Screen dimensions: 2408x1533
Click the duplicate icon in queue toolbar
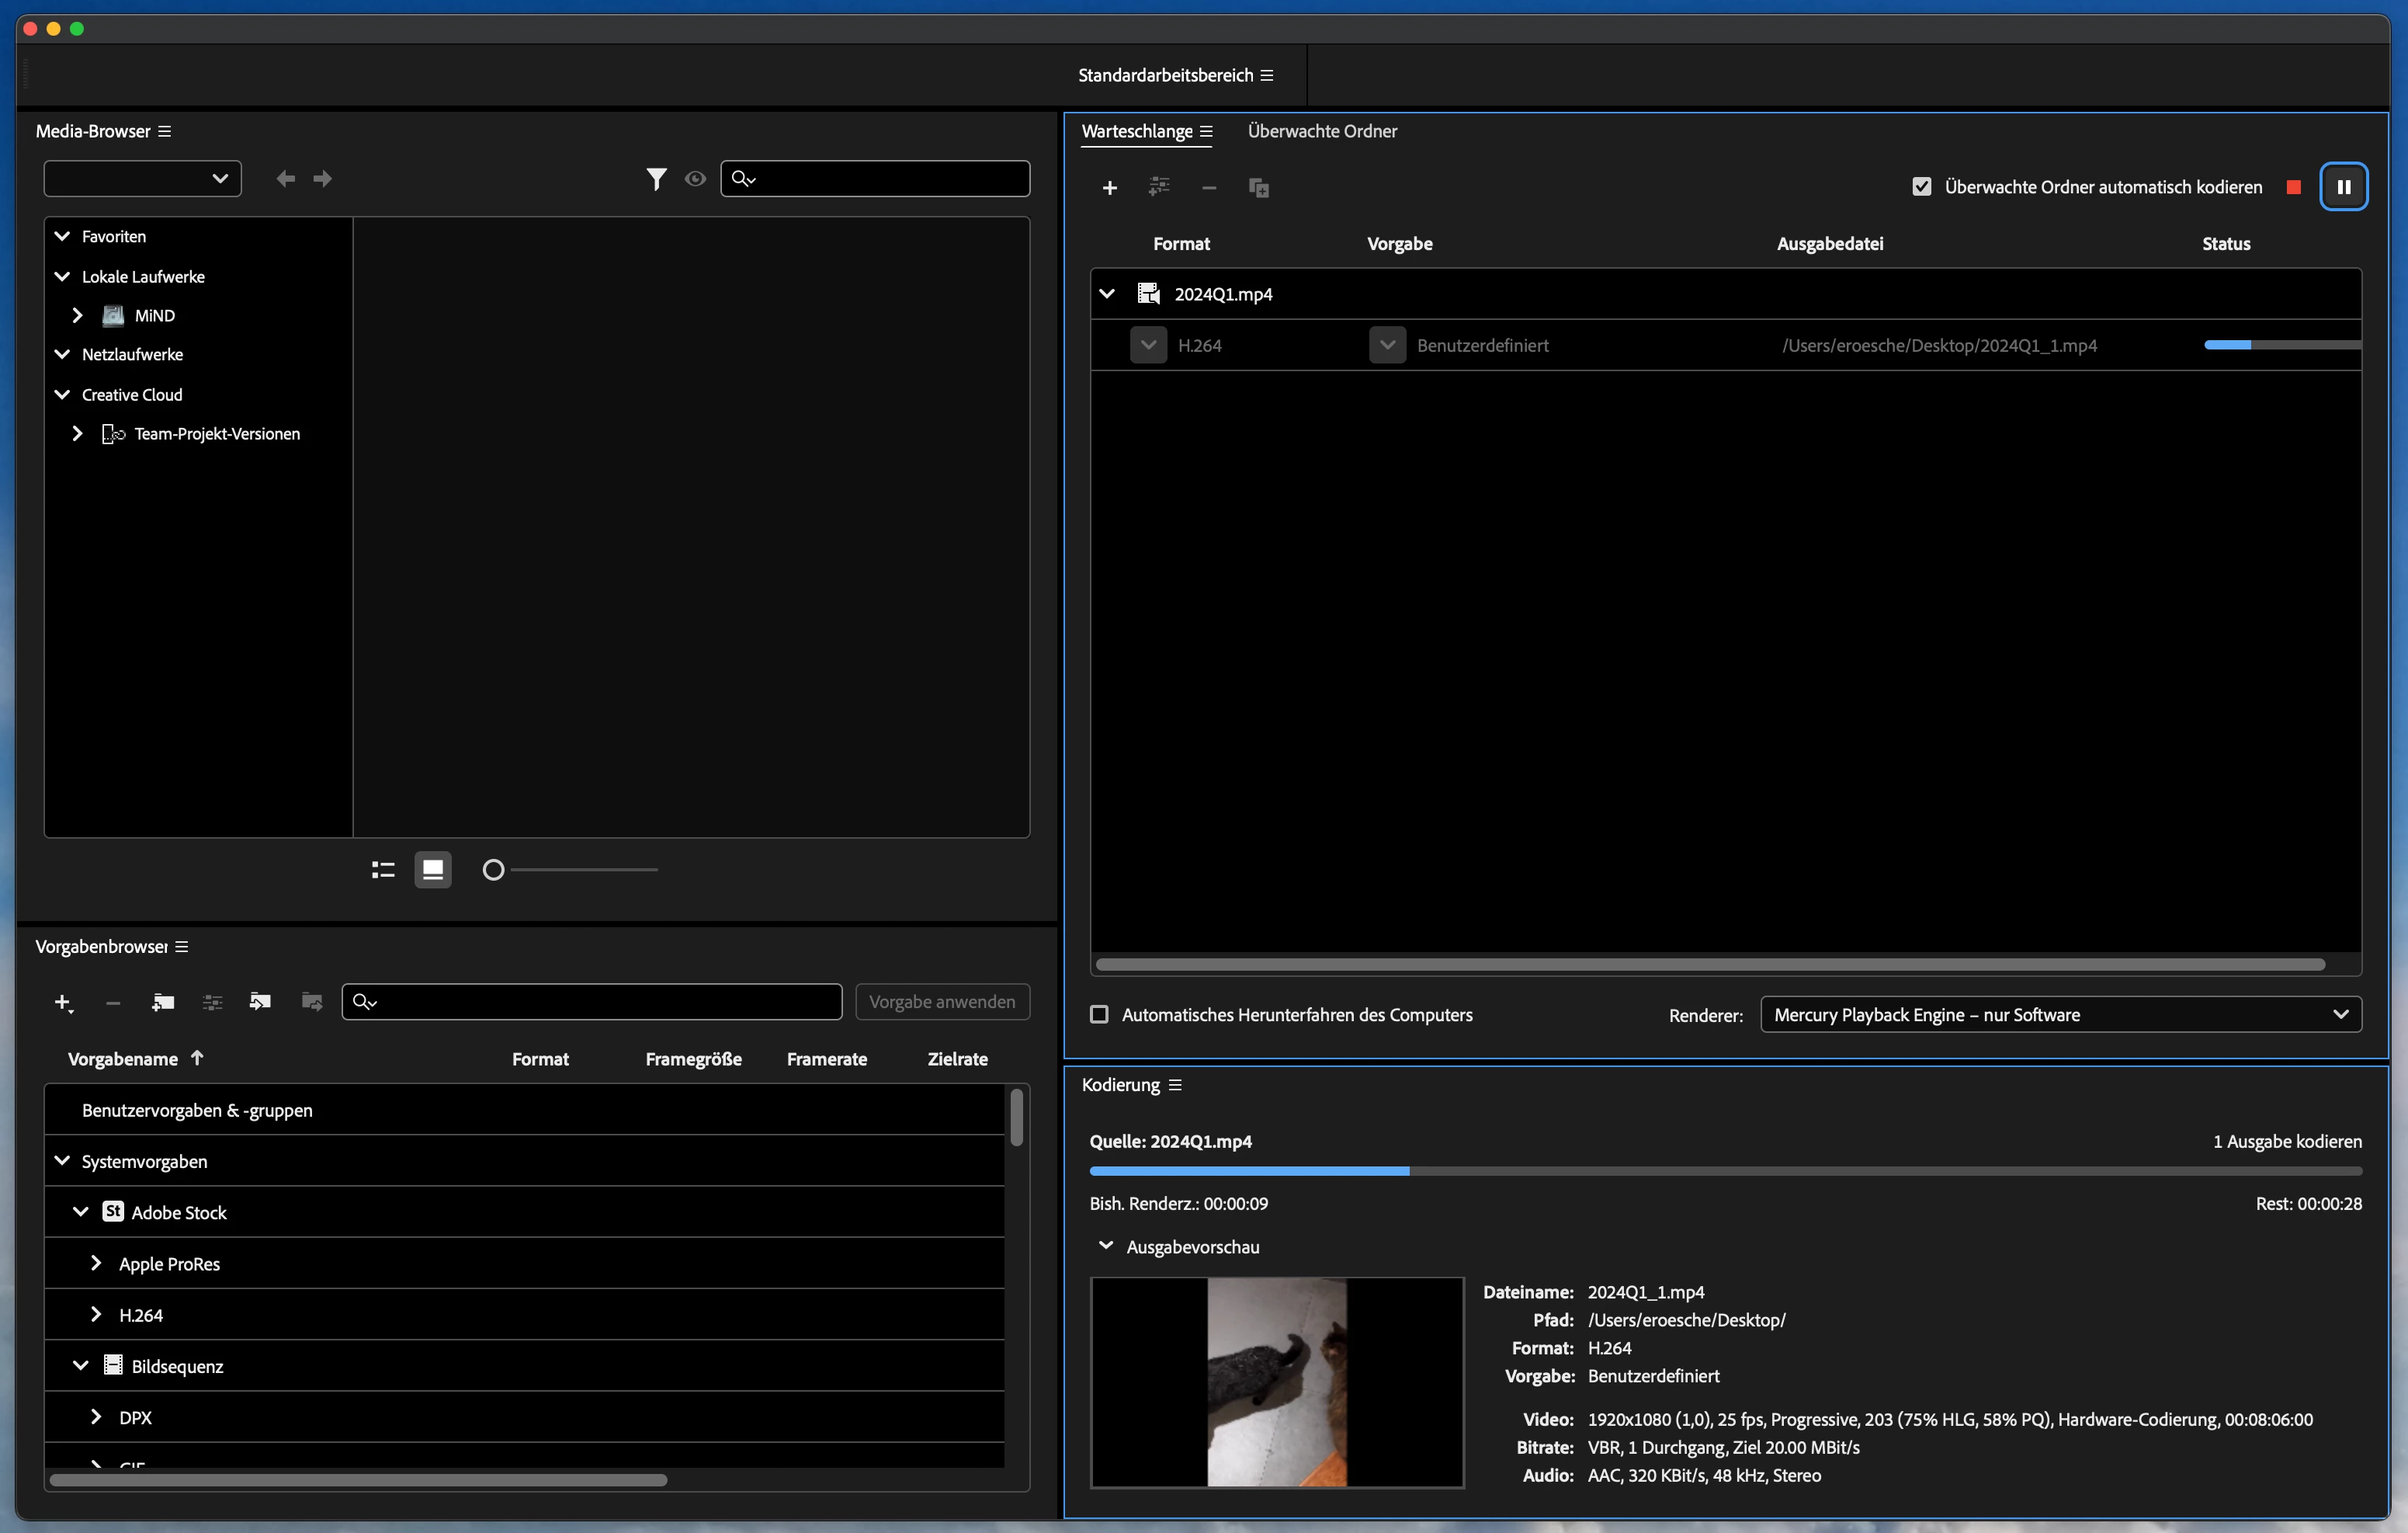[1258, 188]
